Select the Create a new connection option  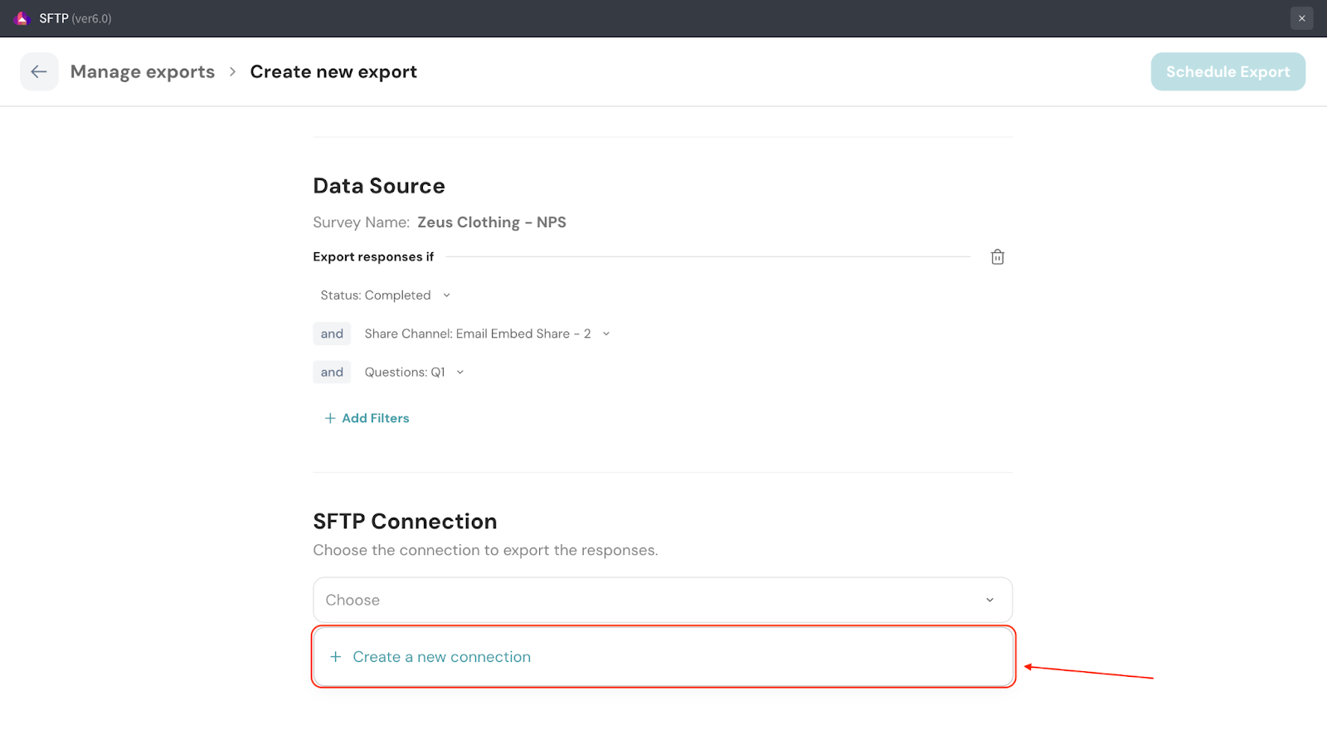pyautogui.click(x=441, y=657)
